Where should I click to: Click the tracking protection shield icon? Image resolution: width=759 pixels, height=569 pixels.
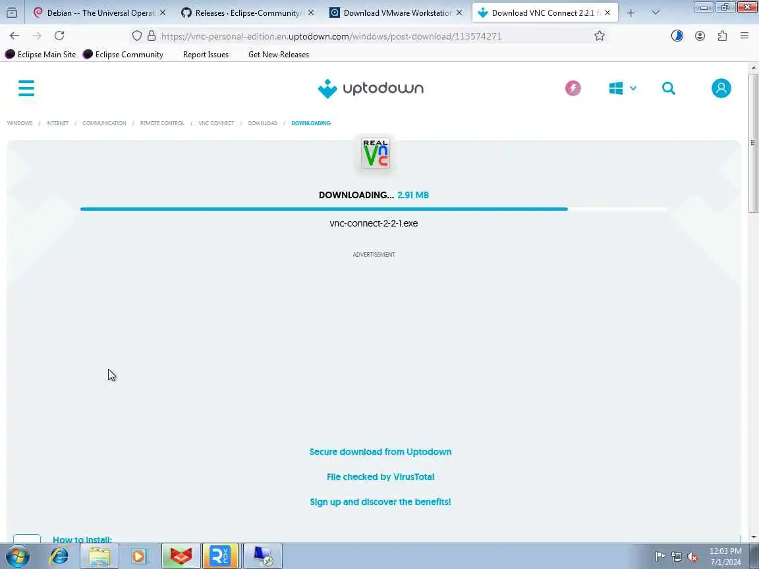pos(137,36)
